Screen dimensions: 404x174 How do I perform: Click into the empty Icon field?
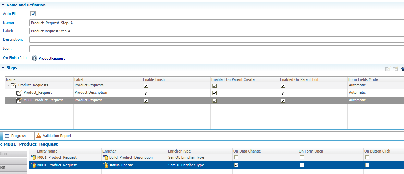[x=217, y=48]
